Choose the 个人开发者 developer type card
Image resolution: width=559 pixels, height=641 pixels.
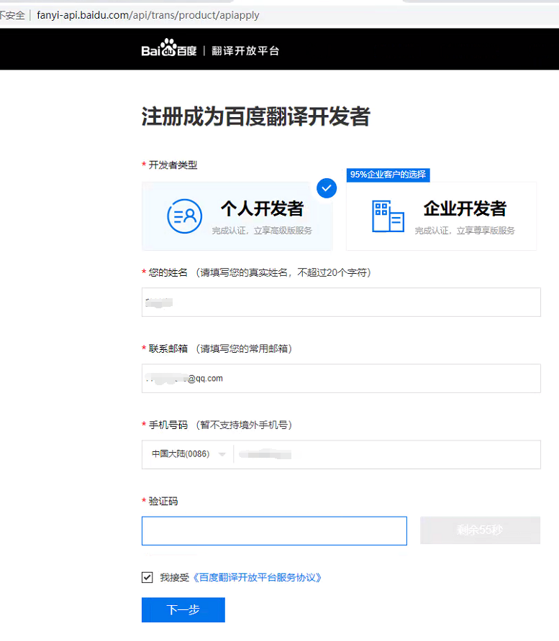tap(237, 216)
